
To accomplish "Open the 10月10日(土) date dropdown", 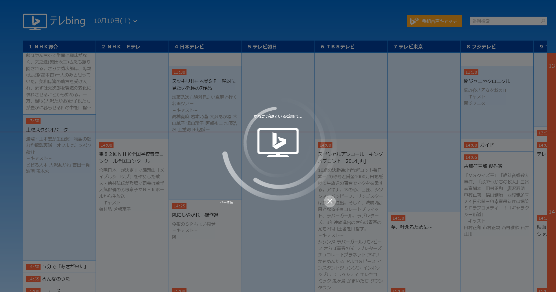I will pos(115,21).
